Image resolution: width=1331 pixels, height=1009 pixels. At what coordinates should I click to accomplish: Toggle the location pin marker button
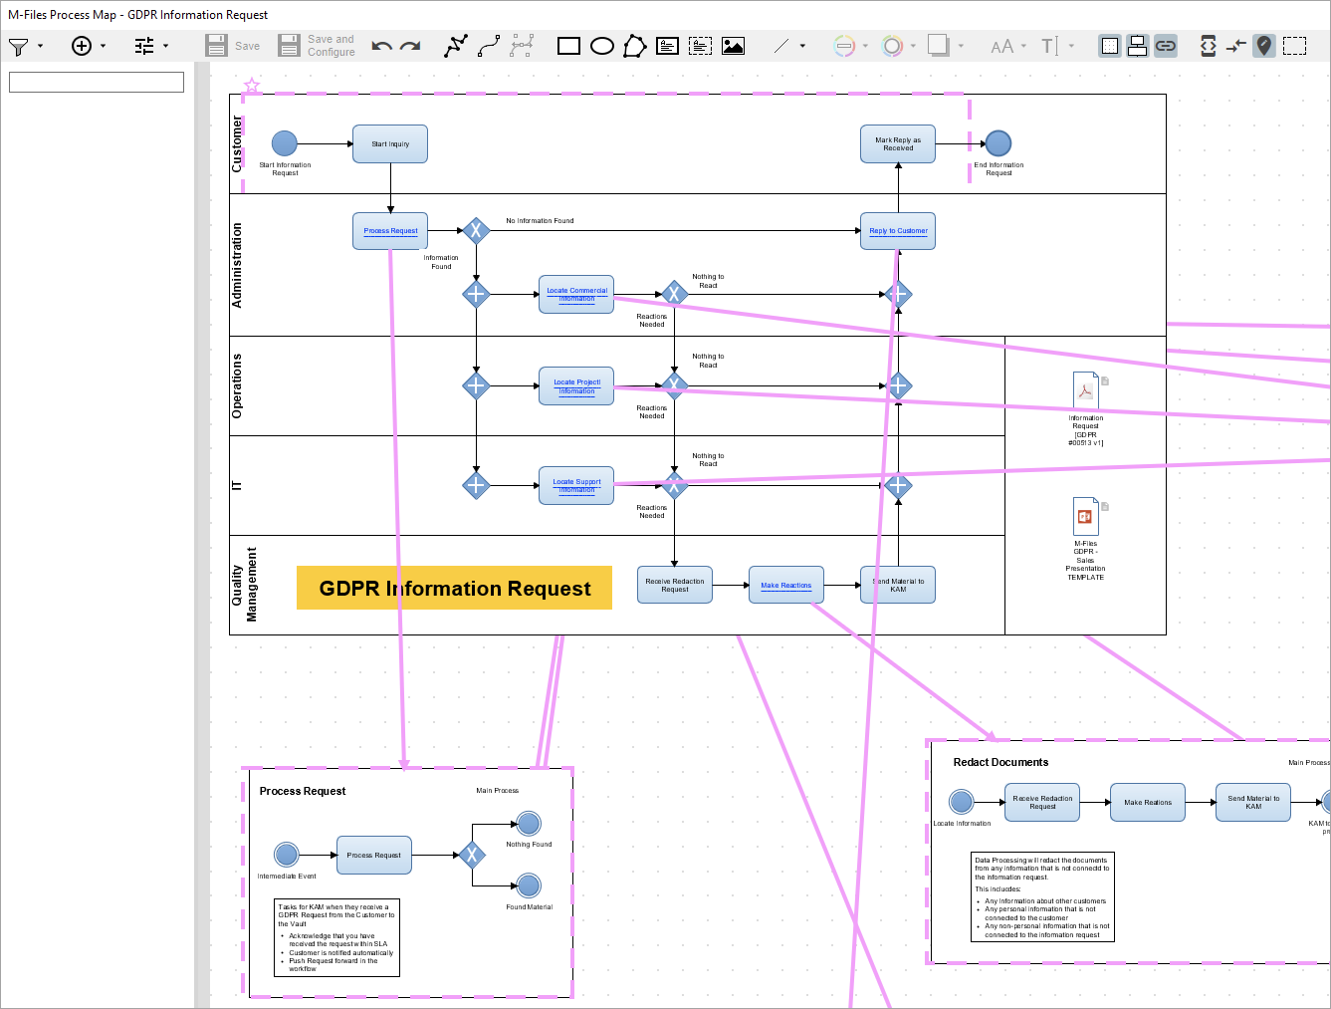tap(1263, 46)
